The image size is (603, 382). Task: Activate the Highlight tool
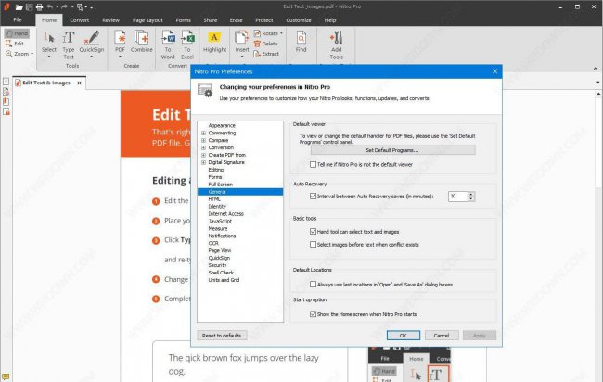214,42
